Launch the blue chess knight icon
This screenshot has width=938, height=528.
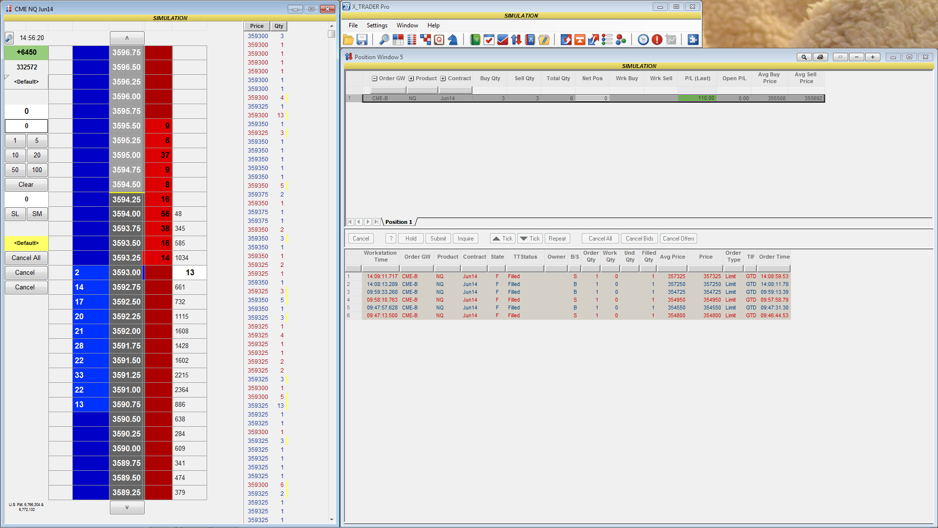coord(453,40)
